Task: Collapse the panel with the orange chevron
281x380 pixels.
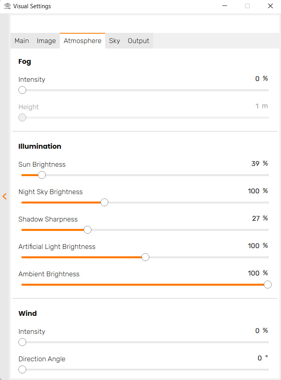Action: pyautogui.click(x=5, y=196)
